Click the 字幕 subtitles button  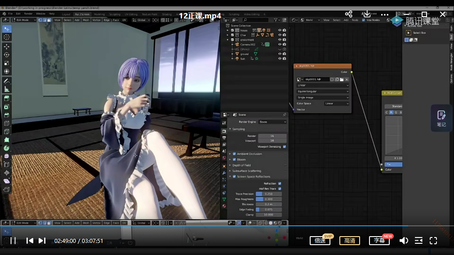pyautogui.click(x=379, y=241)
